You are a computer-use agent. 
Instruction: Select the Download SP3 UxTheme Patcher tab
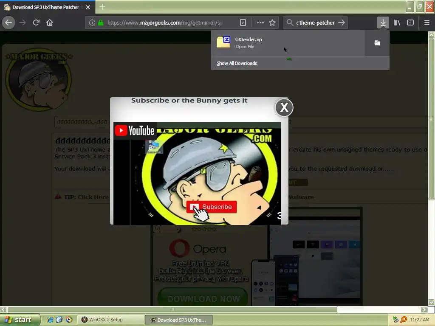46,7
